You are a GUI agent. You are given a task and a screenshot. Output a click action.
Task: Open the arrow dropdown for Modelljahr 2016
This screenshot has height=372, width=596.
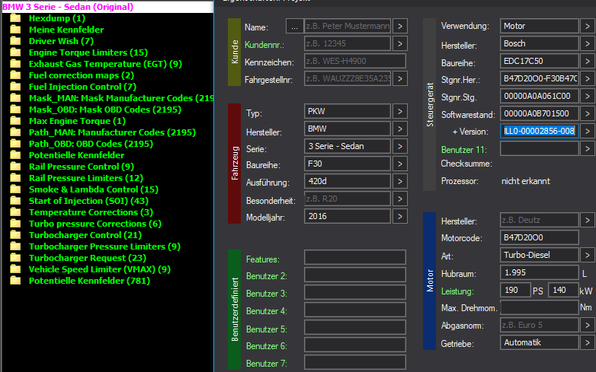400,216
